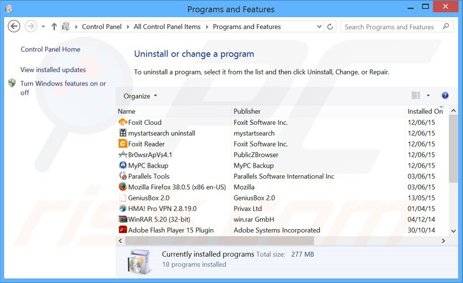
Task: Go up one level with Up arrow
Action: [54, 26]
